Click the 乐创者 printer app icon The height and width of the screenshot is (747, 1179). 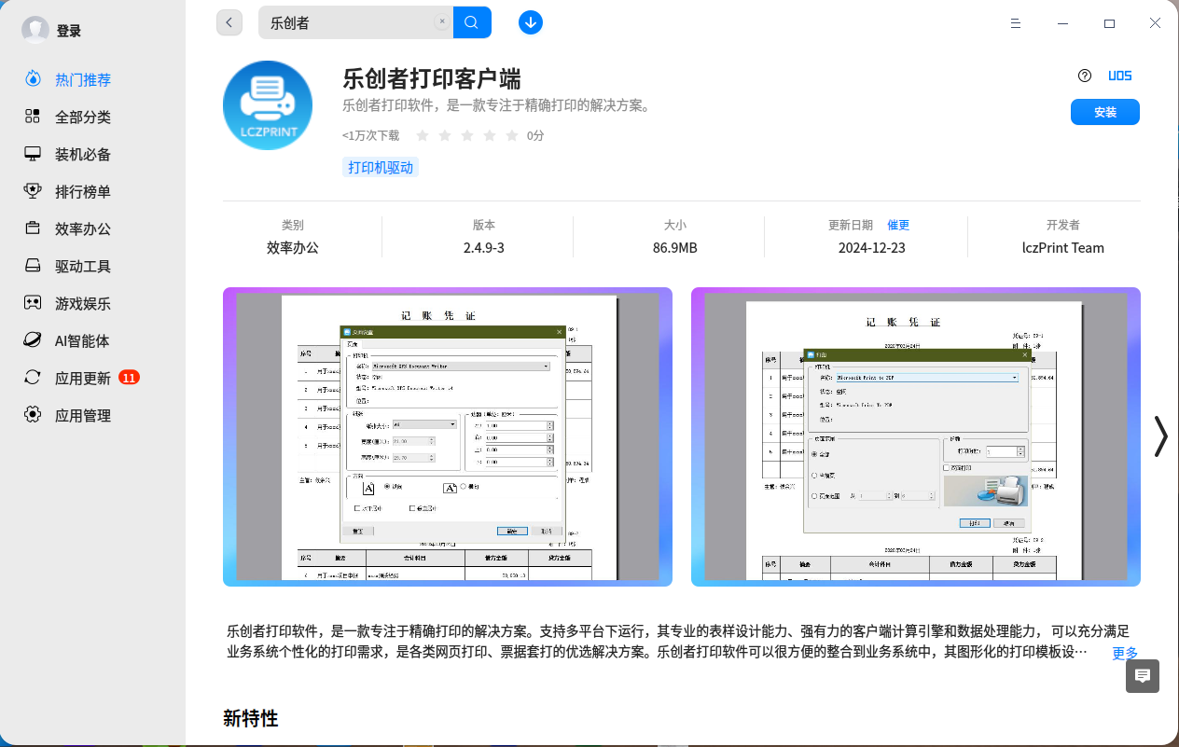coord(268,105)
